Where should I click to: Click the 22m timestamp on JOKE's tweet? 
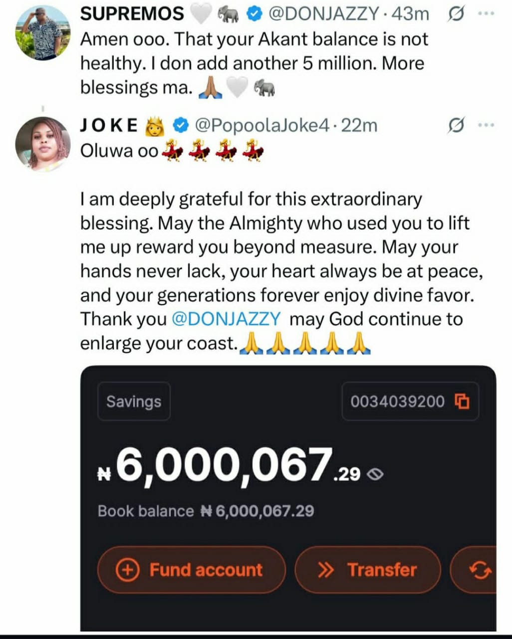[359, 126]
